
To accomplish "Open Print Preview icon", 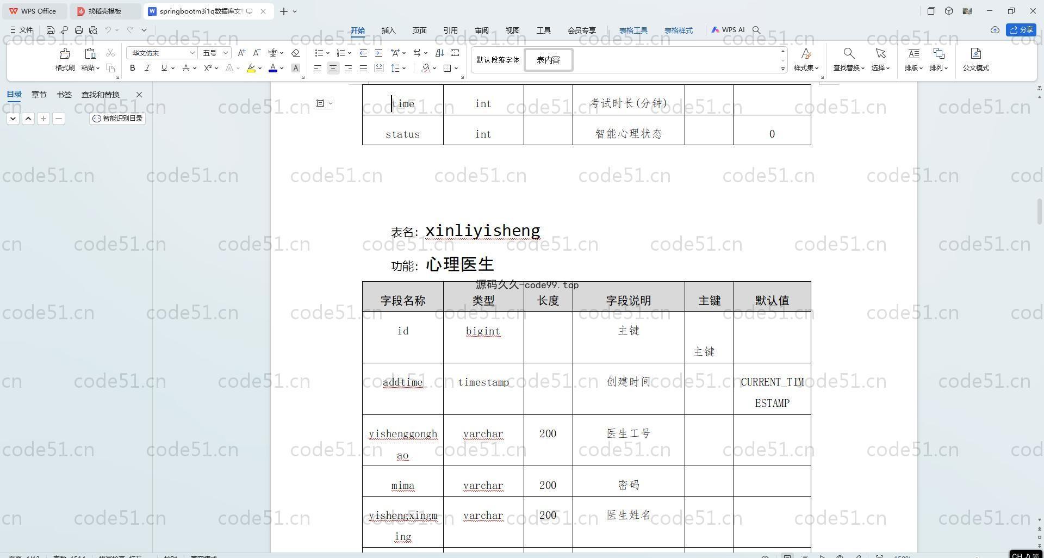I will coord(93,30).
